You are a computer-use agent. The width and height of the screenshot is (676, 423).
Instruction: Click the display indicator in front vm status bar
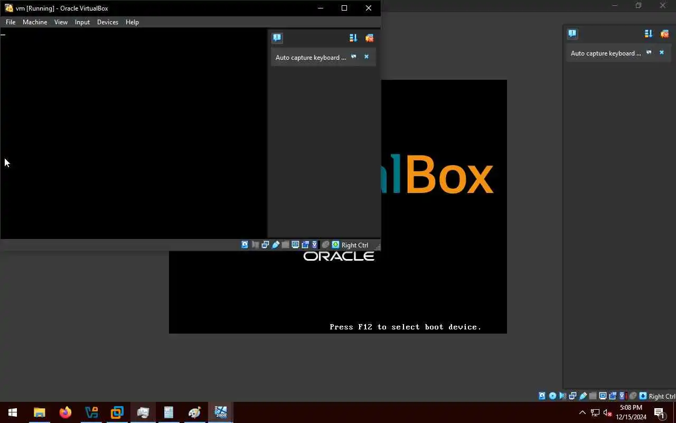[295, 245]
